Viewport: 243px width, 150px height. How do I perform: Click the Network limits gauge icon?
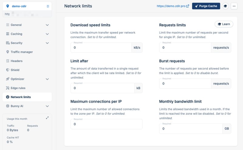[x=8, y=97]
